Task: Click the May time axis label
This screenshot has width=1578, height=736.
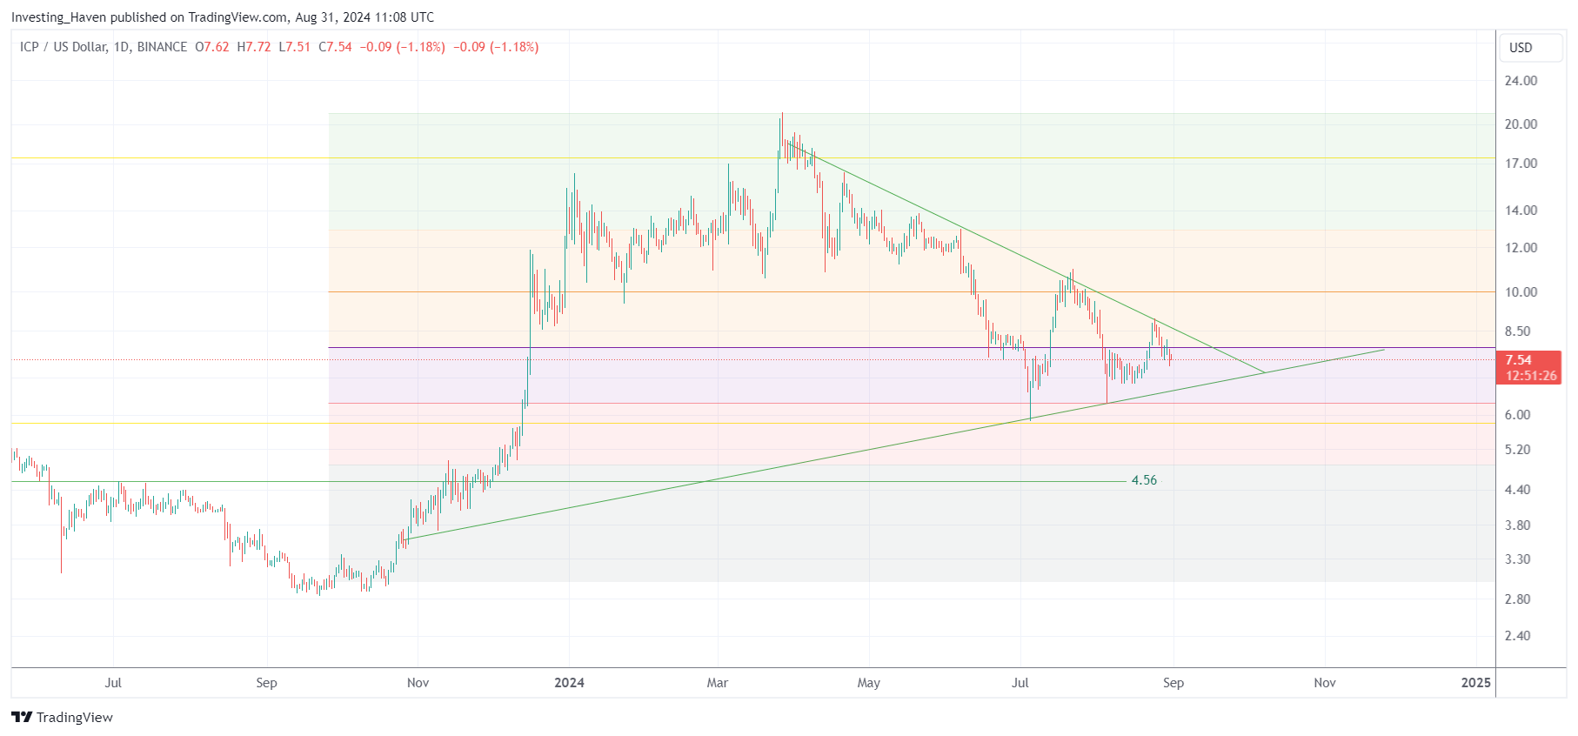Action: tap(869, 683)
